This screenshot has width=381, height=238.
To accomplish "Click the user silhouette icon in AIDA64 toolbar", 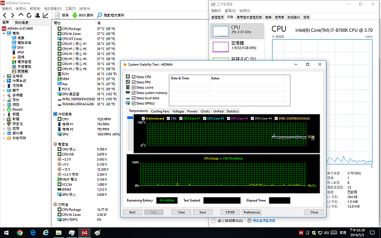I will point(37,15).
